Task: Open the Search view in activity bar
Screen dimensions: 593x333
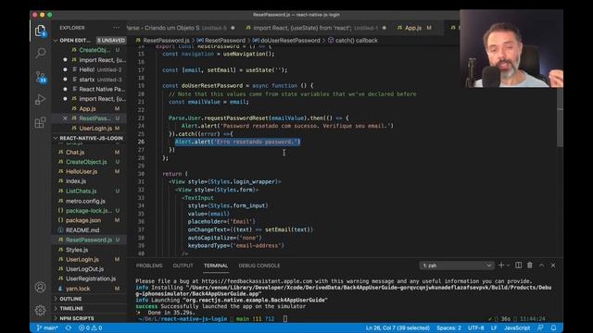Action: [40, 53]
